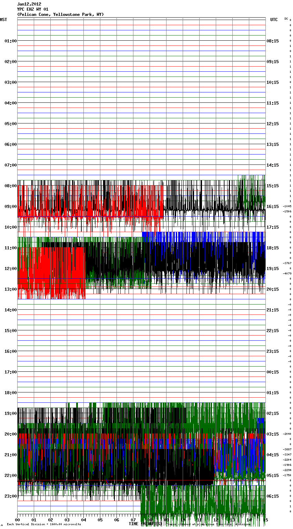Select the "23:00" MST time label
Image resolution: width=293 pixels, height=529 pixels.
pyautogui.click(x=11, y=496)
